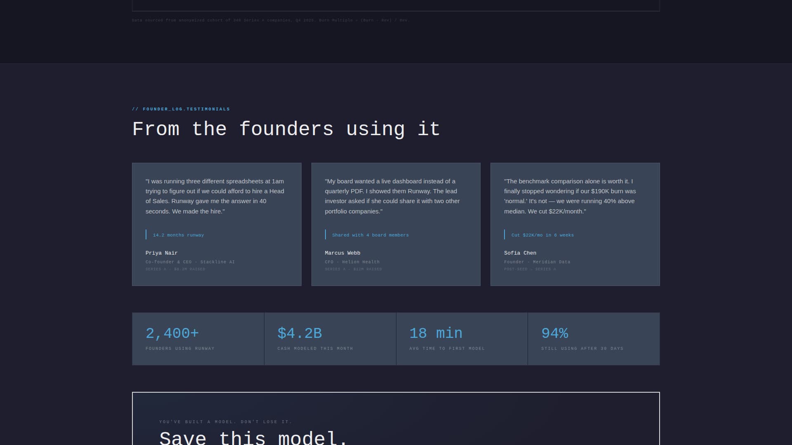
Task: Click '14.2 months runway' highlight
Action: pos(178,235)
